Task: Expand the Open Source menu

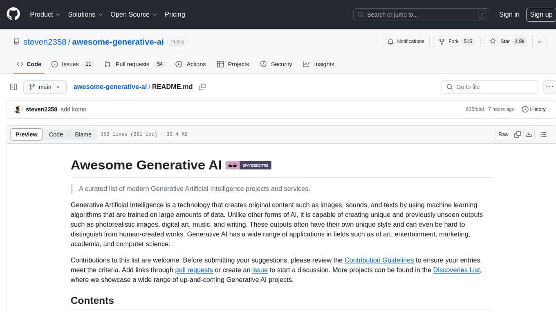Action: (134, 14)
